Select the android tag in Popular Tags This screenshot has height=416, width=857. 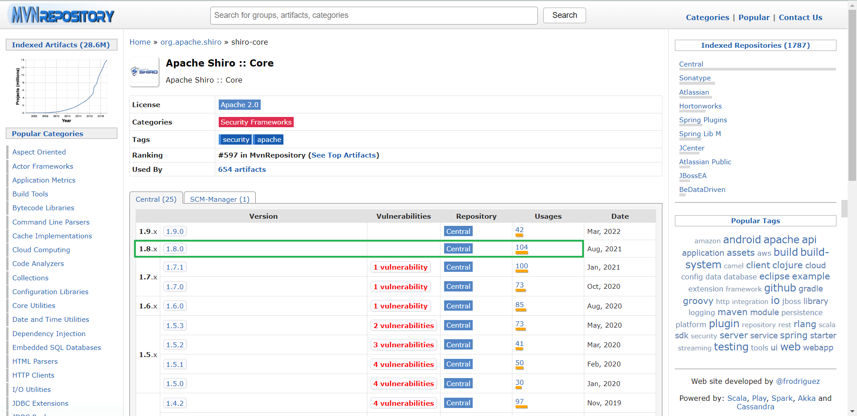(x=742, y=240)
